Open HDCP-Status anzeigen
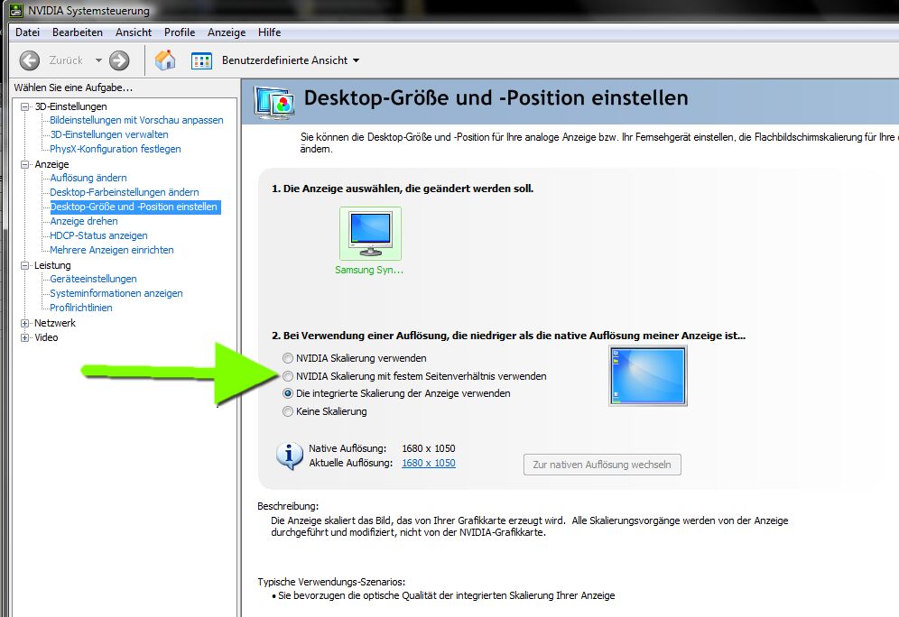 tap(98, 235)
